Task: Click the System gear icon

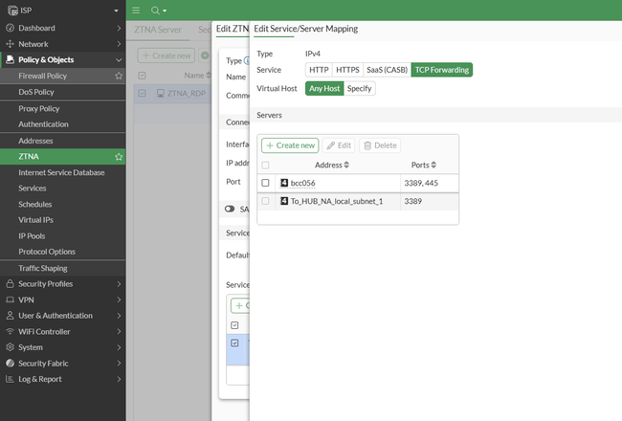Action: (x=10, y=347)
